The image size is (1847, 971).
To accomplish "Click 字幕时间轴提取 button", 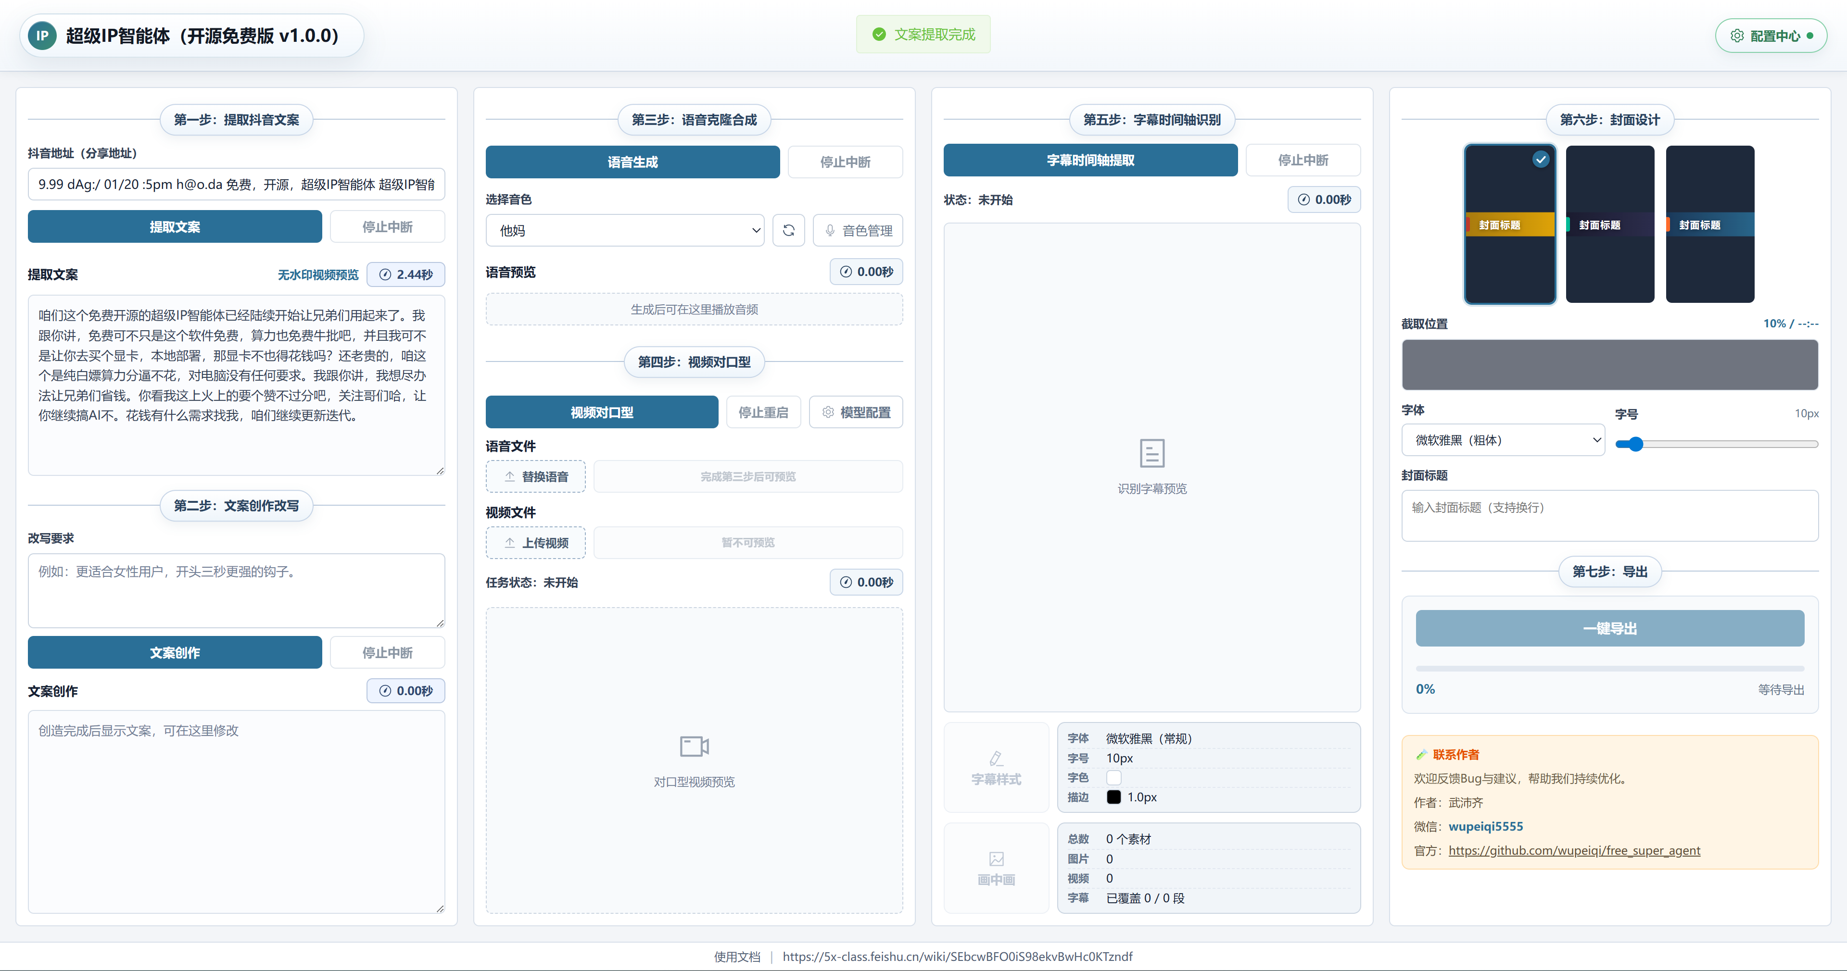I will [x=1090, y=160].
